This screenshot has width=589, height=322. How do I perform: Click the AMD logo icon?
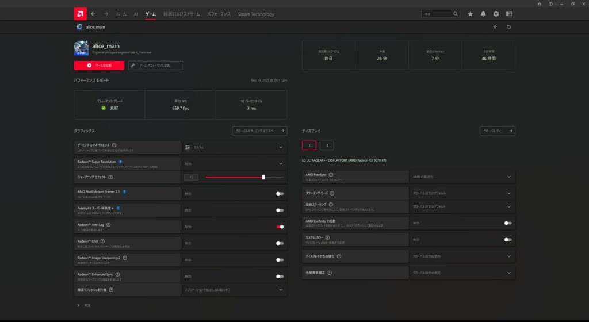pyautogui.click(x=80, y=14)
